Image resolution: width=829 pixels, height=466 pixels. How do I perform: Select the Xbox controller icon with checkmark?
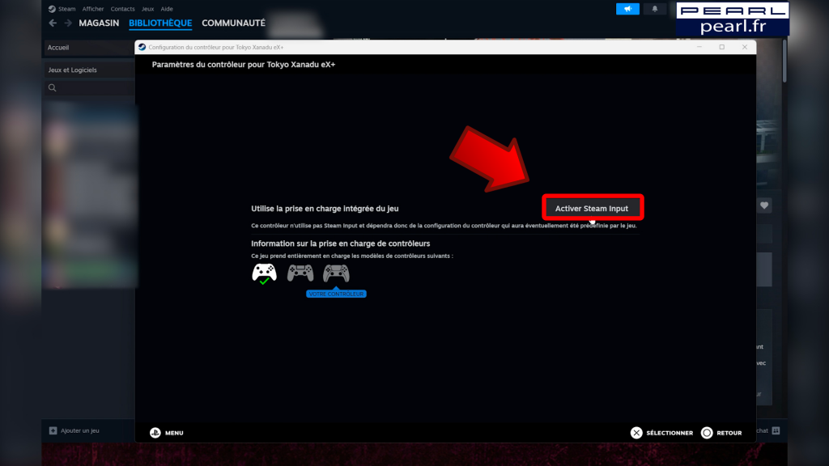pos(265,273)
